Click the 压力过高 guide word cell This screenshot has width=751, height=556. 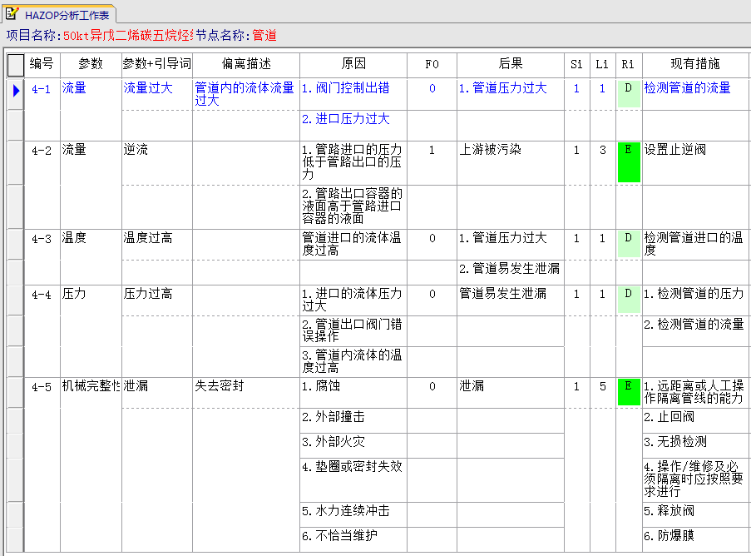pyautogui.click(x=157, y=300)
